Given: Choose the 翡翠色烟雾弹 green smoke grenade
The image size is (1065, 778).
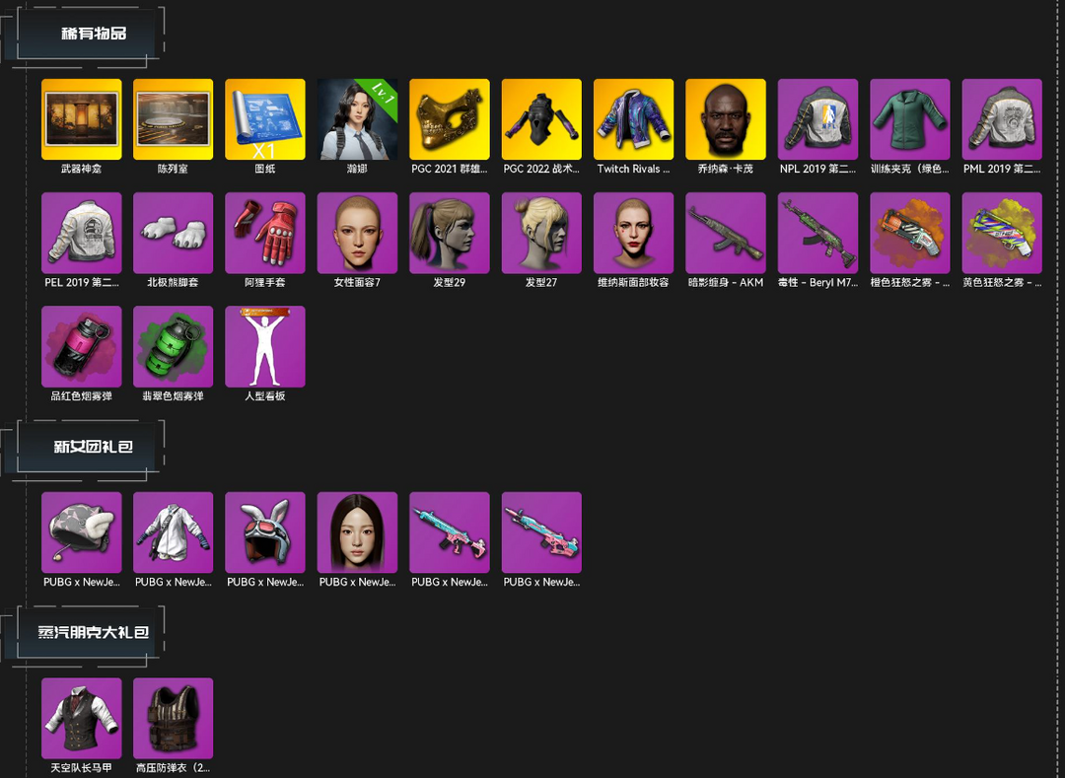Looking at the screenshot, I should 174,347.
